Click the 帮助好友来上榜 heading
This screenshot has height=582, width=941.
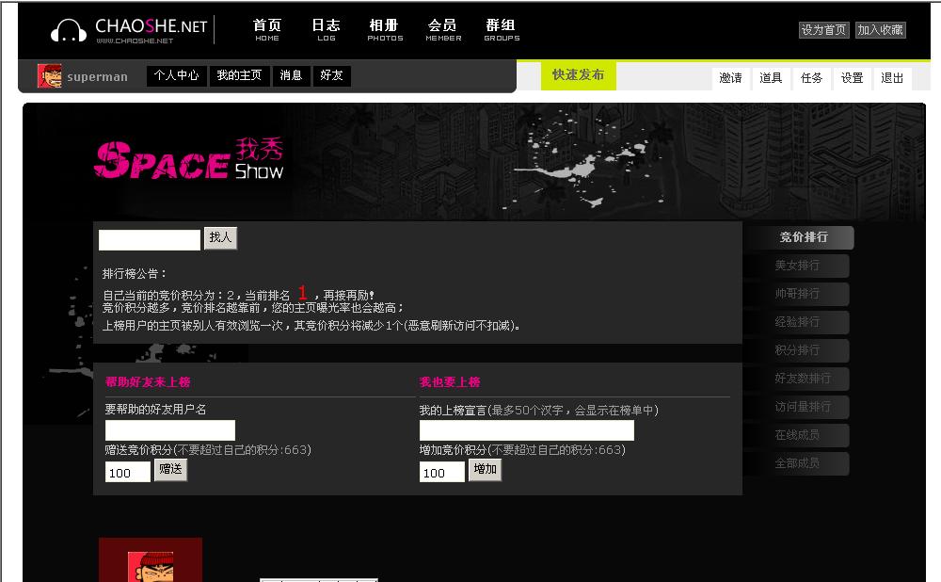click(149, 382)
